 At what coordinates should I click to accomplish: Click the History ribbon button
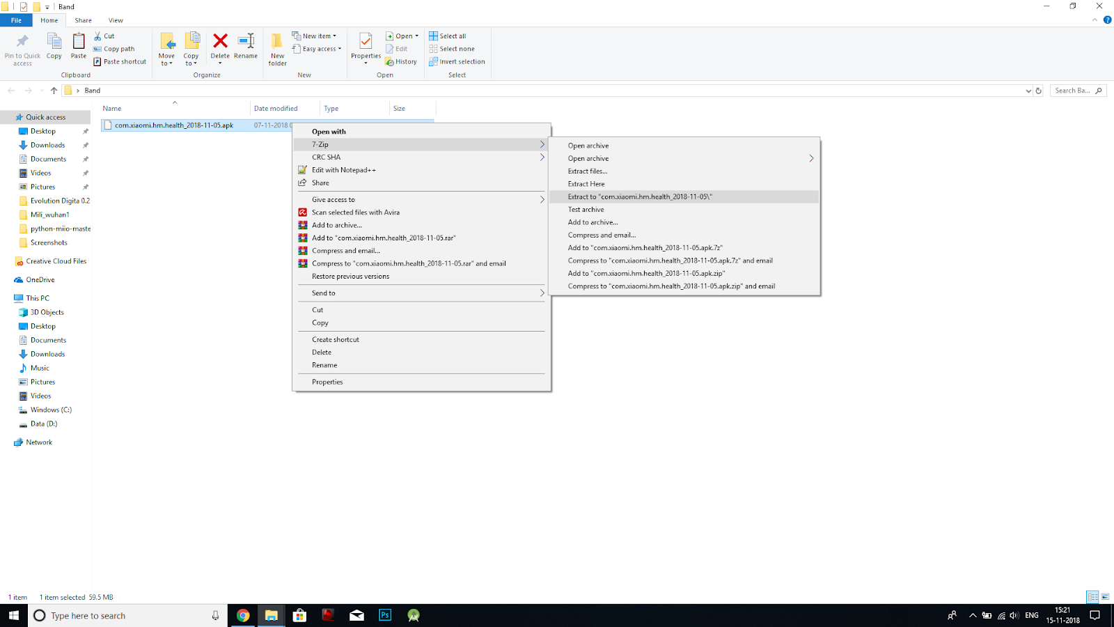tap(401, 61)
